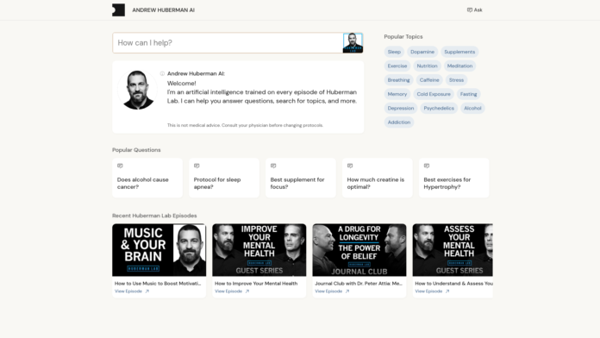
Task: Click chat icon on 'Does alcohol cause cancer?' card
Action: pyautogui.click(x=120, y=166)
